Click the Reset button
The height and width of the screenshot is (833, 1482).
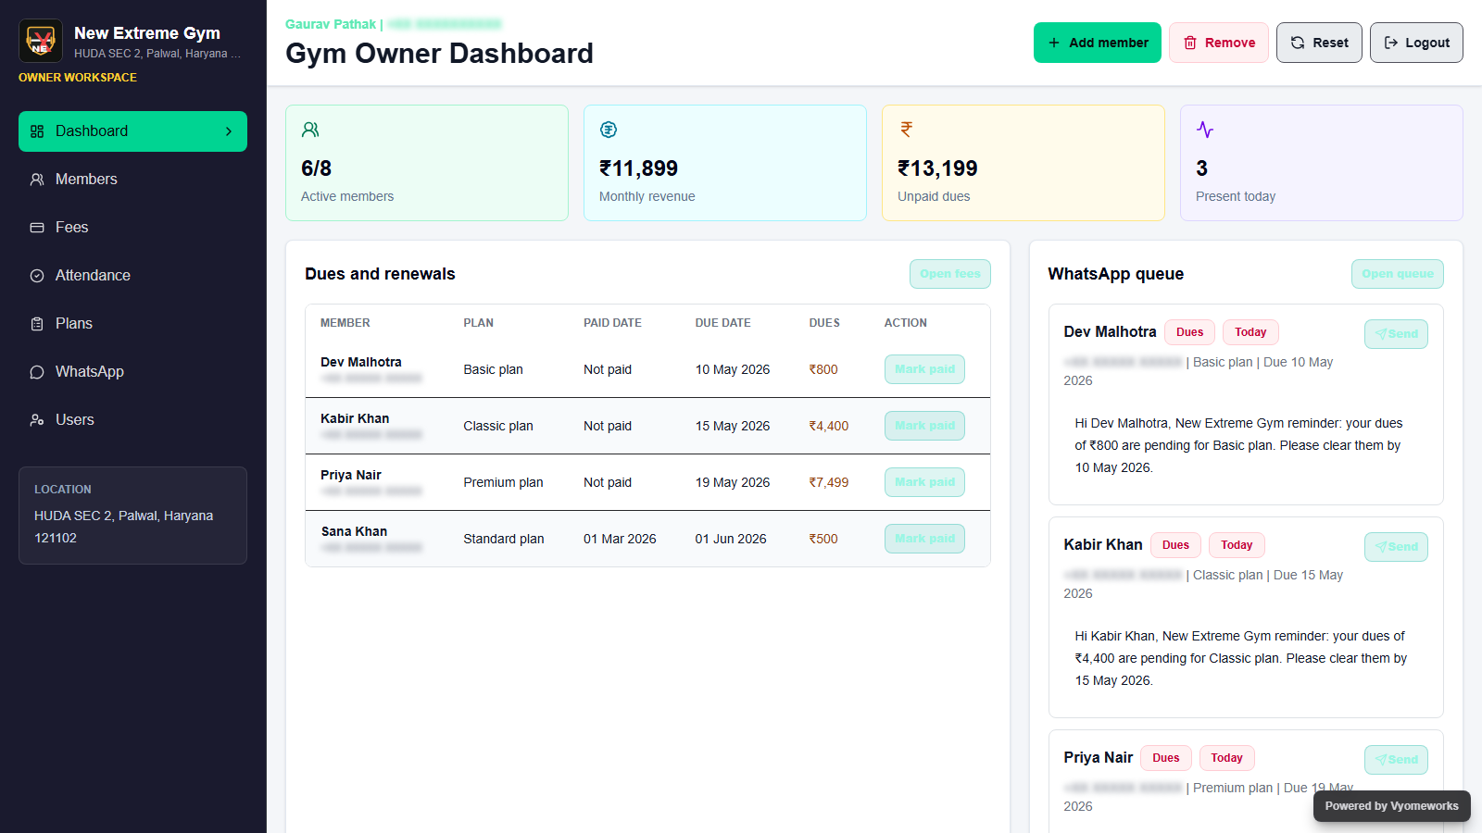[1319, 43]
